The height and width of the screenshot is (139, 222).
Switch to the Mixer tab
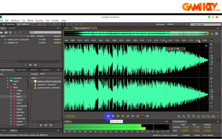click(x=67, y=28)
